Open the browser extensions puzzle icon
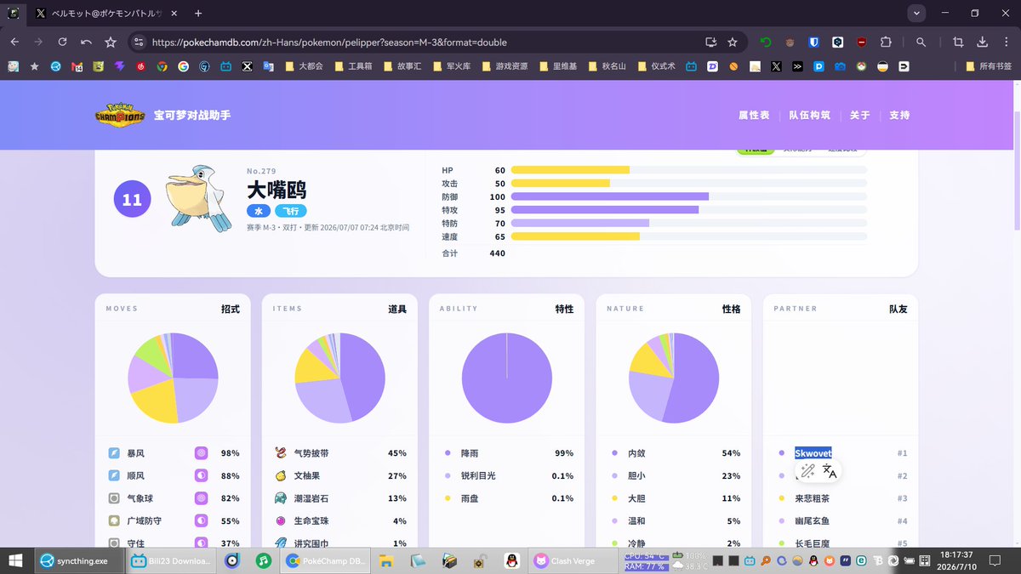1021x574 pixels. pos(886,42)
